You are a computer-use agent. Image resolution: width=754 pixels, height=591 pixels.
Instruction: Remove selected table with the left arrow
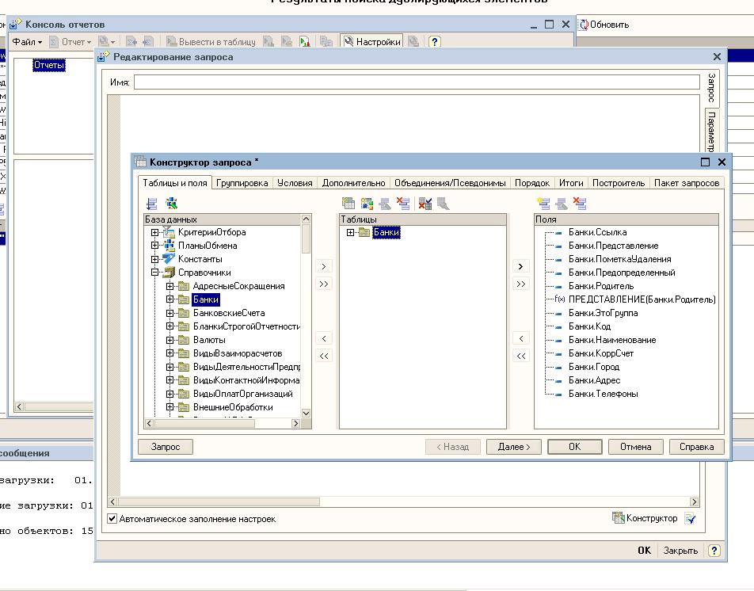[324, 338]
